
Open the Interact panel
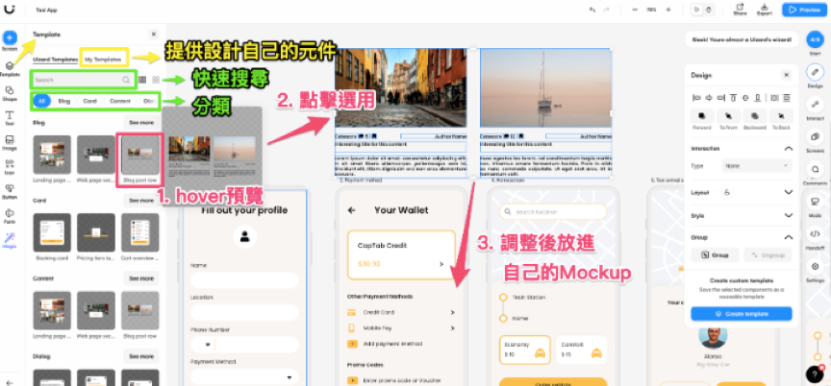815,109
